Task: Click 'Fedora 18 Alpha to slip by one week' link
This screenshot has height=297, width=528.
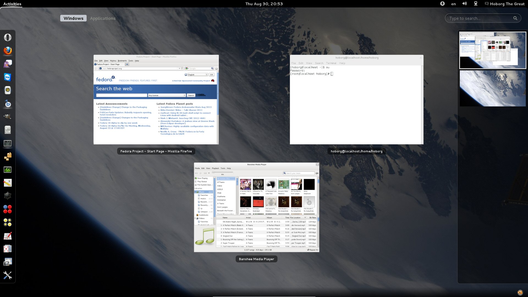Action: click(x=119, y=123)
